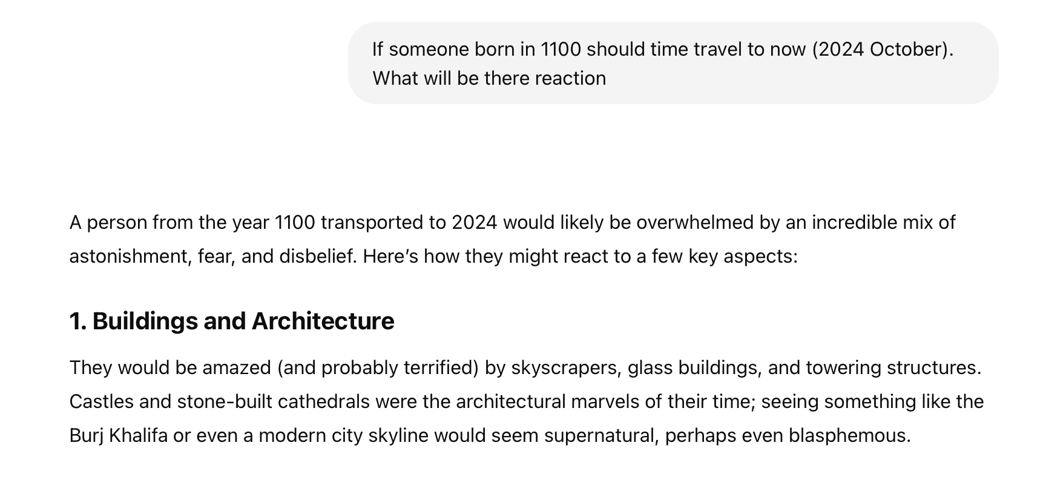1046x477 pixels.
Task: Click "transported to 2024" in the response
Action: click(409, 223)
